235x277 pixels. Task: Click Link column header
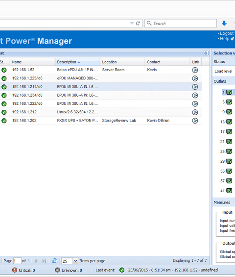pos(196,62)
